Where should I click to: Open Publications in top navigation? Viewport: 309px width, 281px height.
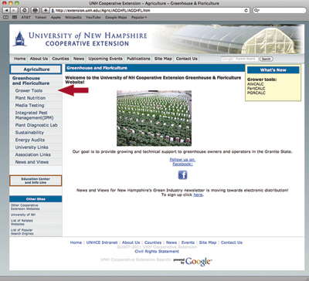pyautogui.click(x=138, y=59)
